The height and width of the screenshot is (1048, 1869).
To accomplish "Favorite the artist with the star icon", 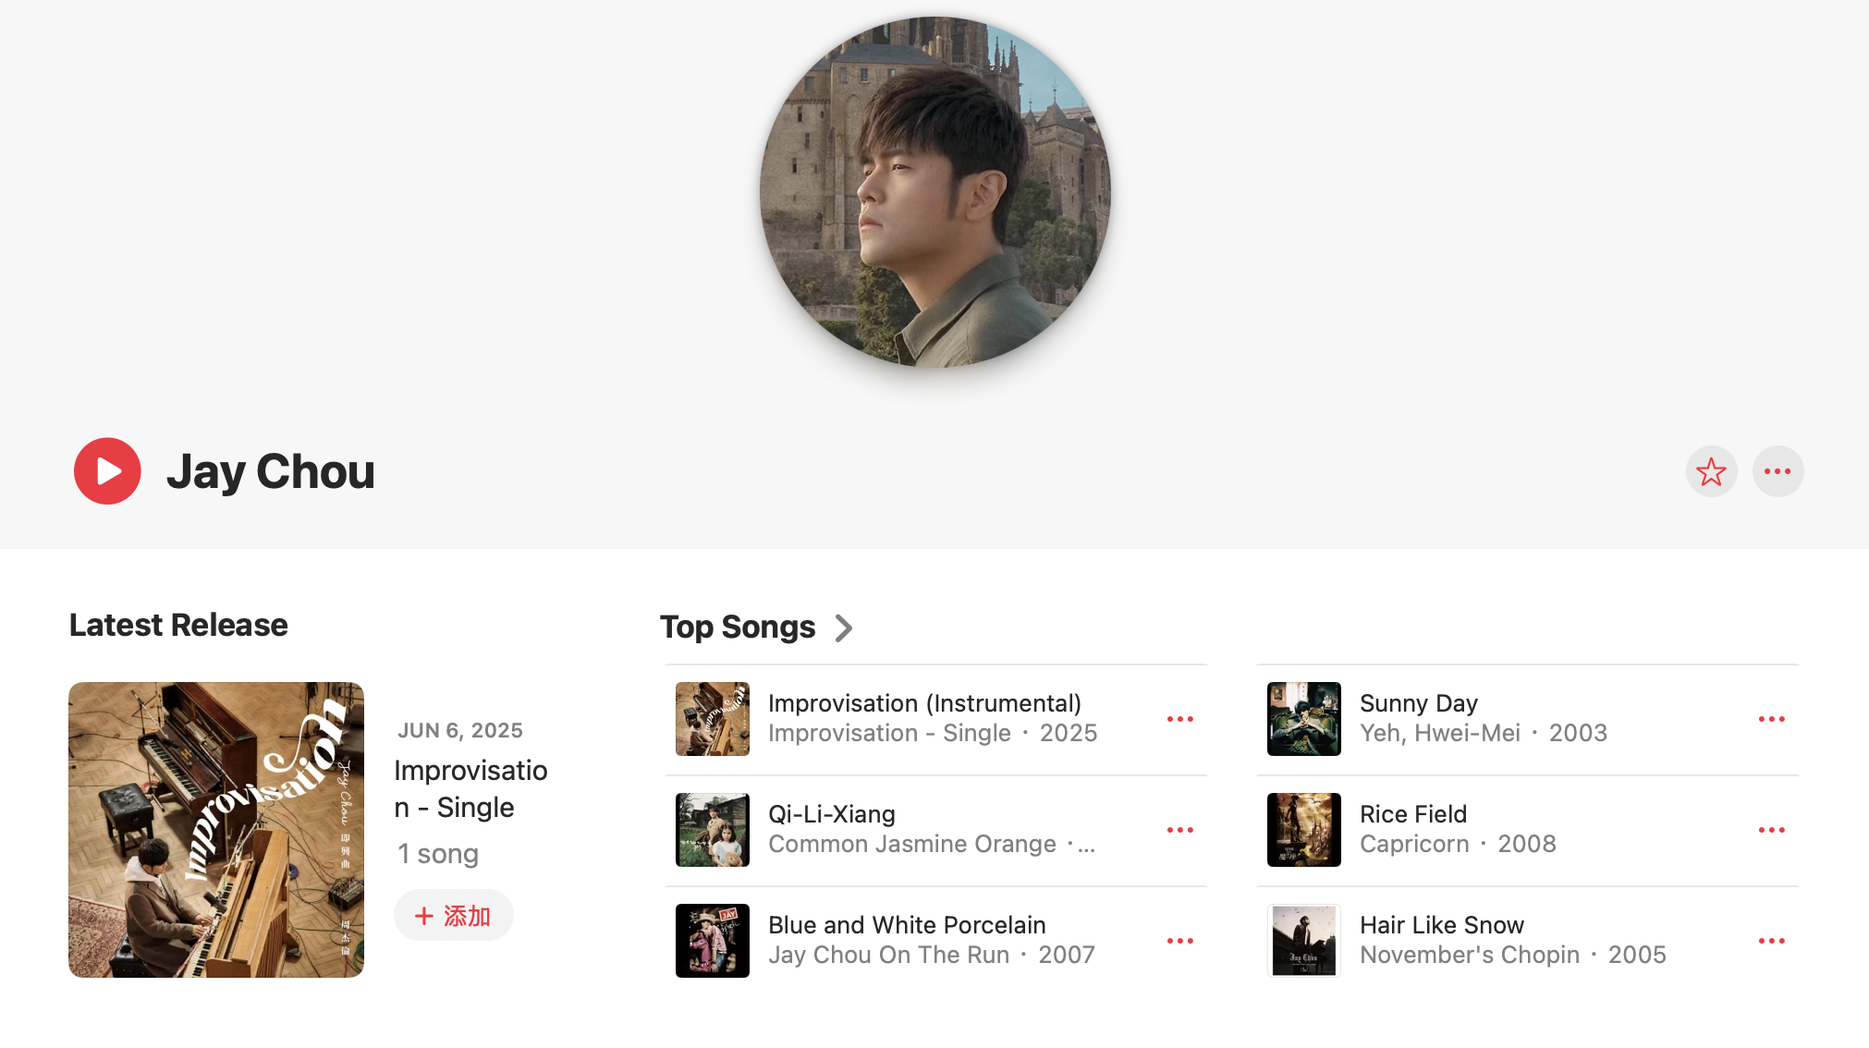I will click(x=1711, y=471).
